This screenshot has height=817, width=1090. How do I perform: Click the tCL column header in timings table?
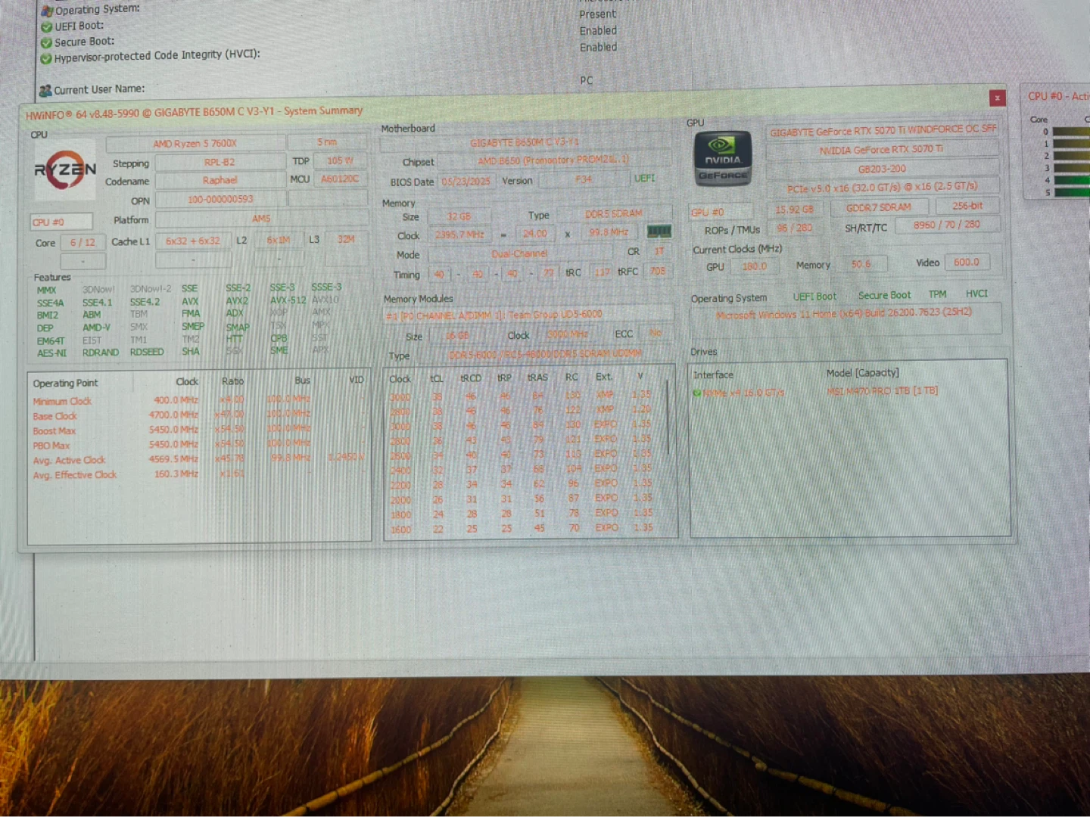coord(437,379)
